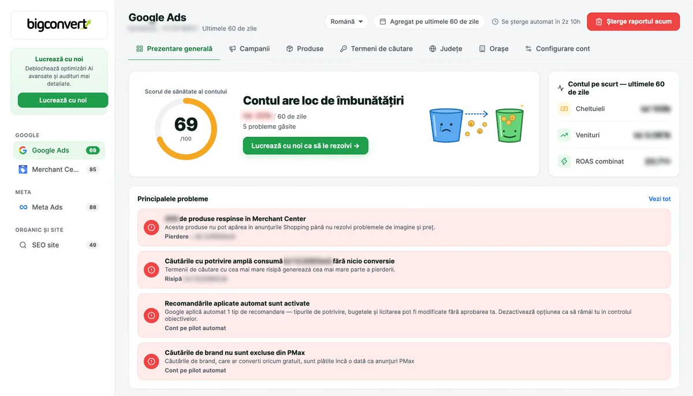
Task: Open the Română language dropdown
Action: (x=346, y=21)
